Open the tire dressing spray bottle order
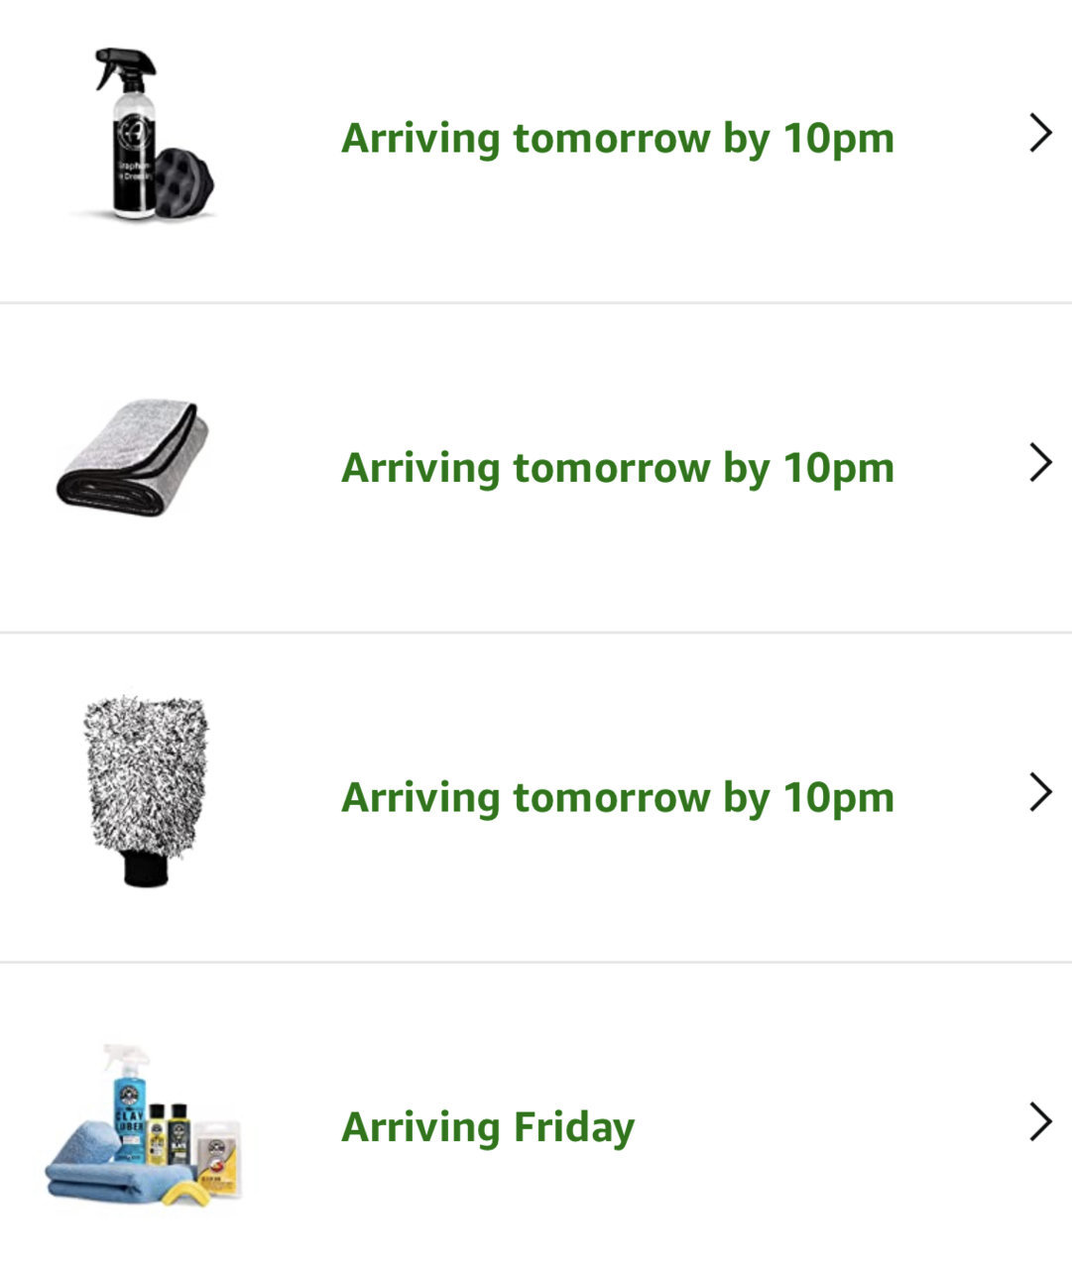The width and height of the screenshot is (1072, 1268). coord(144,134)
